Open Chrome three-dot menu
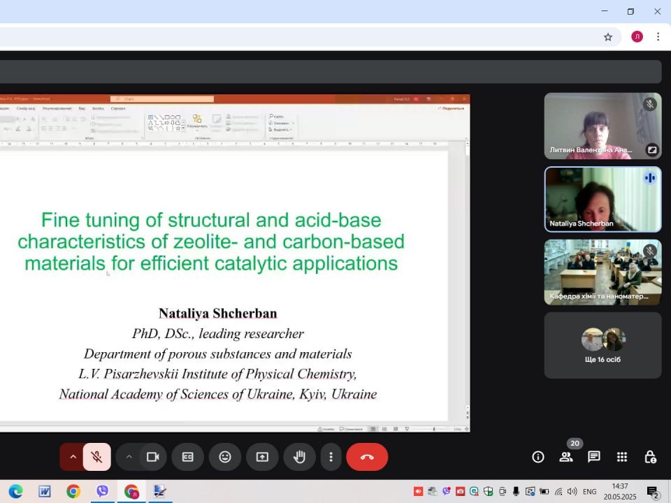 pyautogui.click(x=658, y=37)
